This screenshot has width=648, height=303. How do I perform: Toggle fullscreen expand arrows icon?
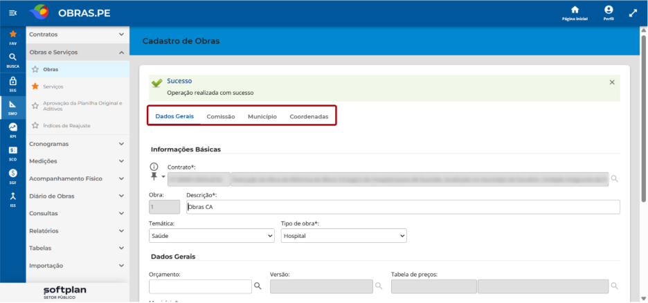633,12
